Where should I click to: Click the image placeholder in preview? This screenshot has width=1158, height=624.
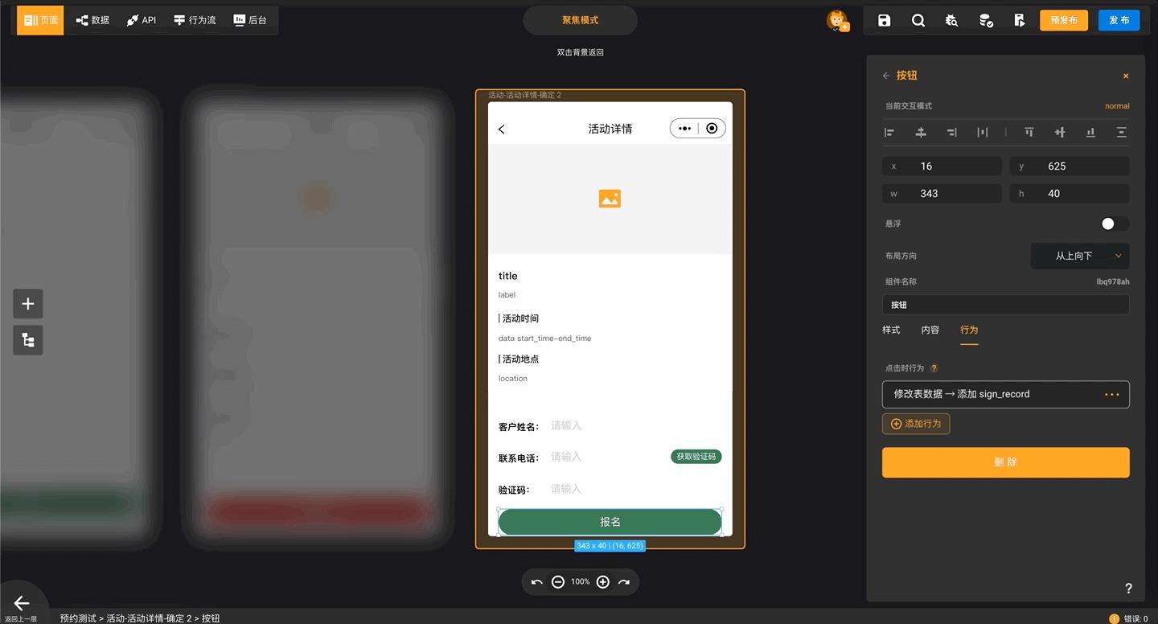610,199
